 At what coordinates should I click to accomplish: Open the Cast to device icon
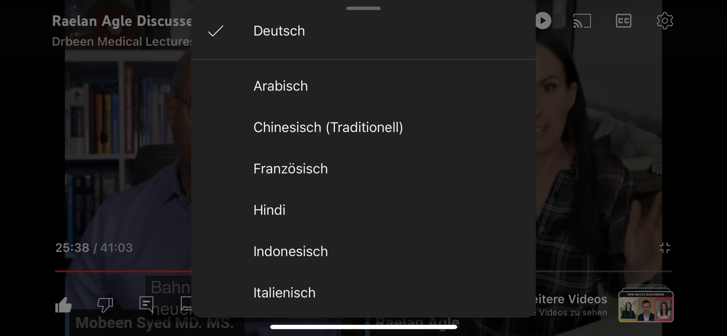pos(582,21)
